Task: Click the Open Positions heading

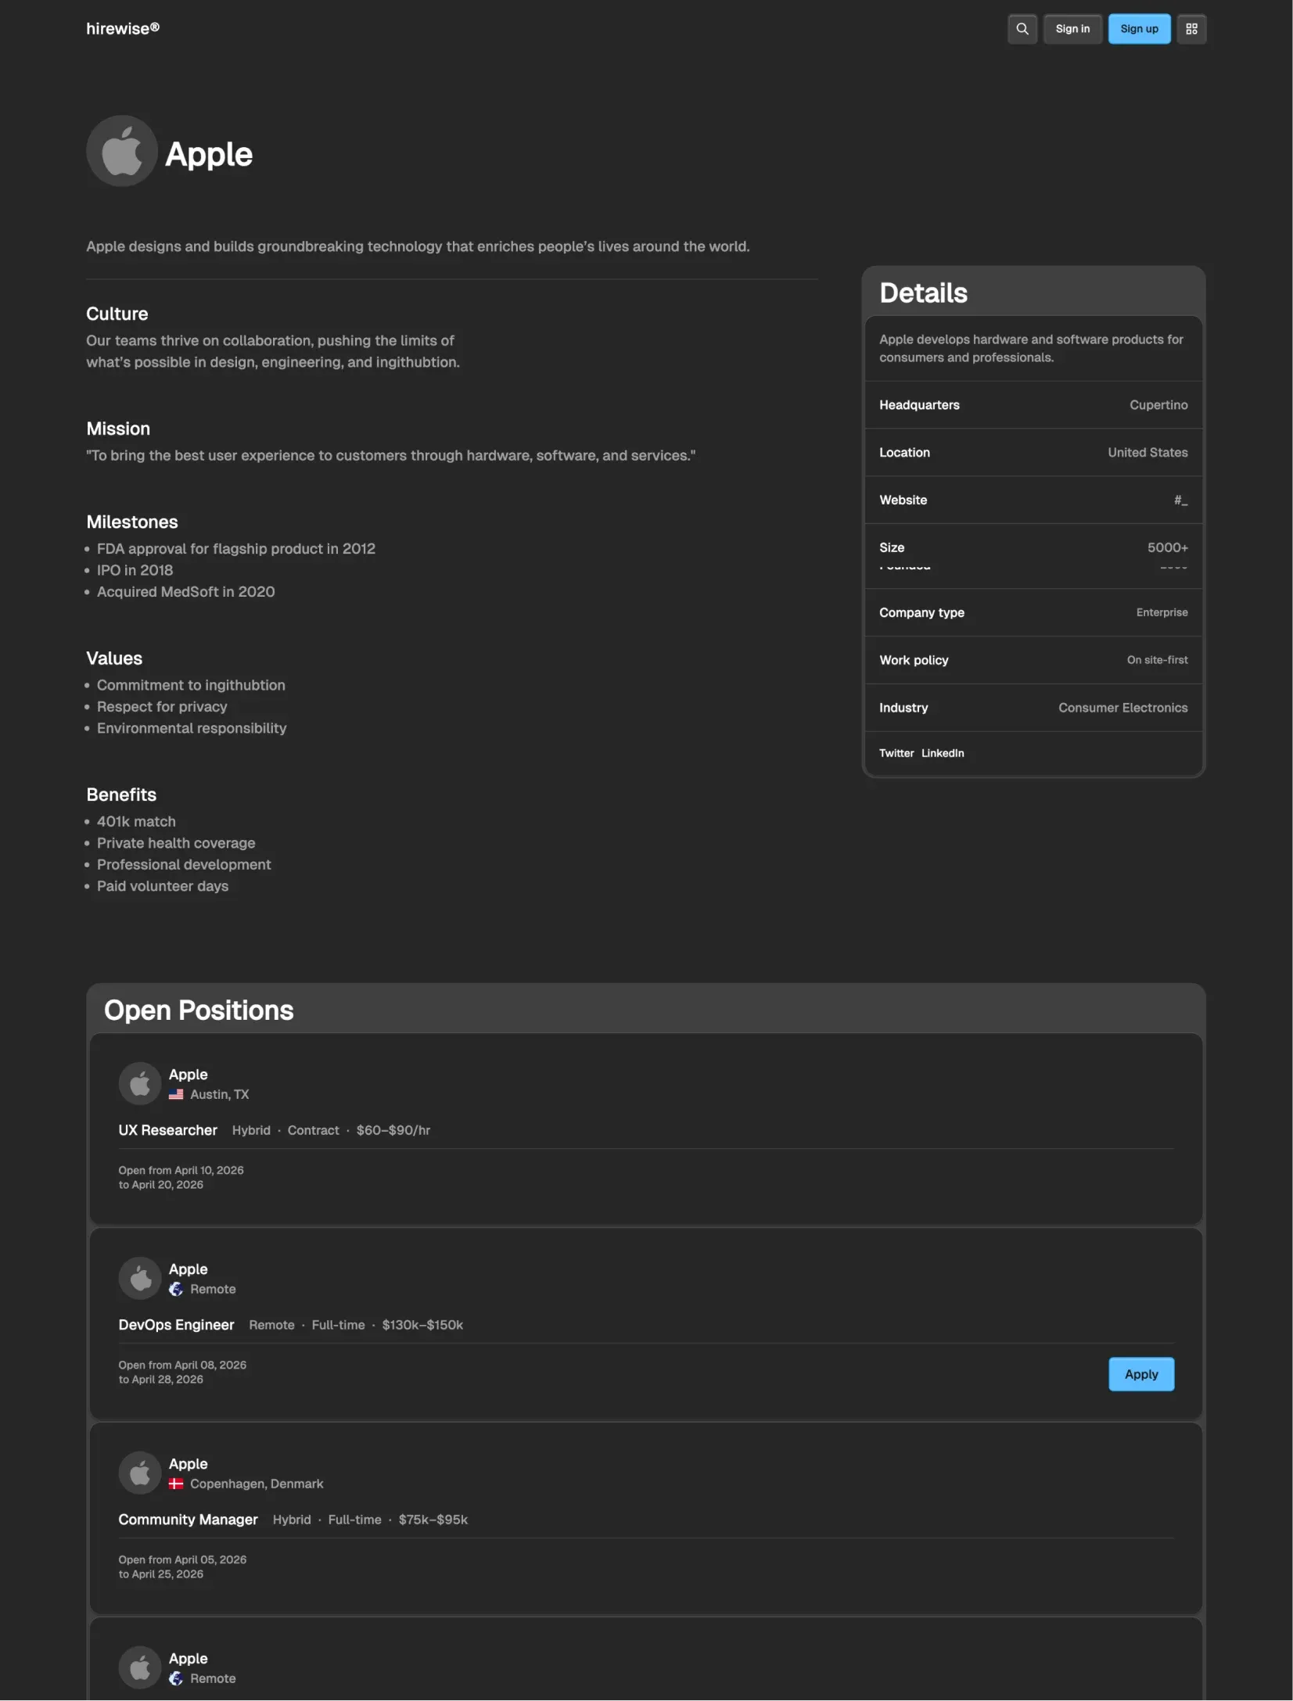Action: coord(199,1010)
